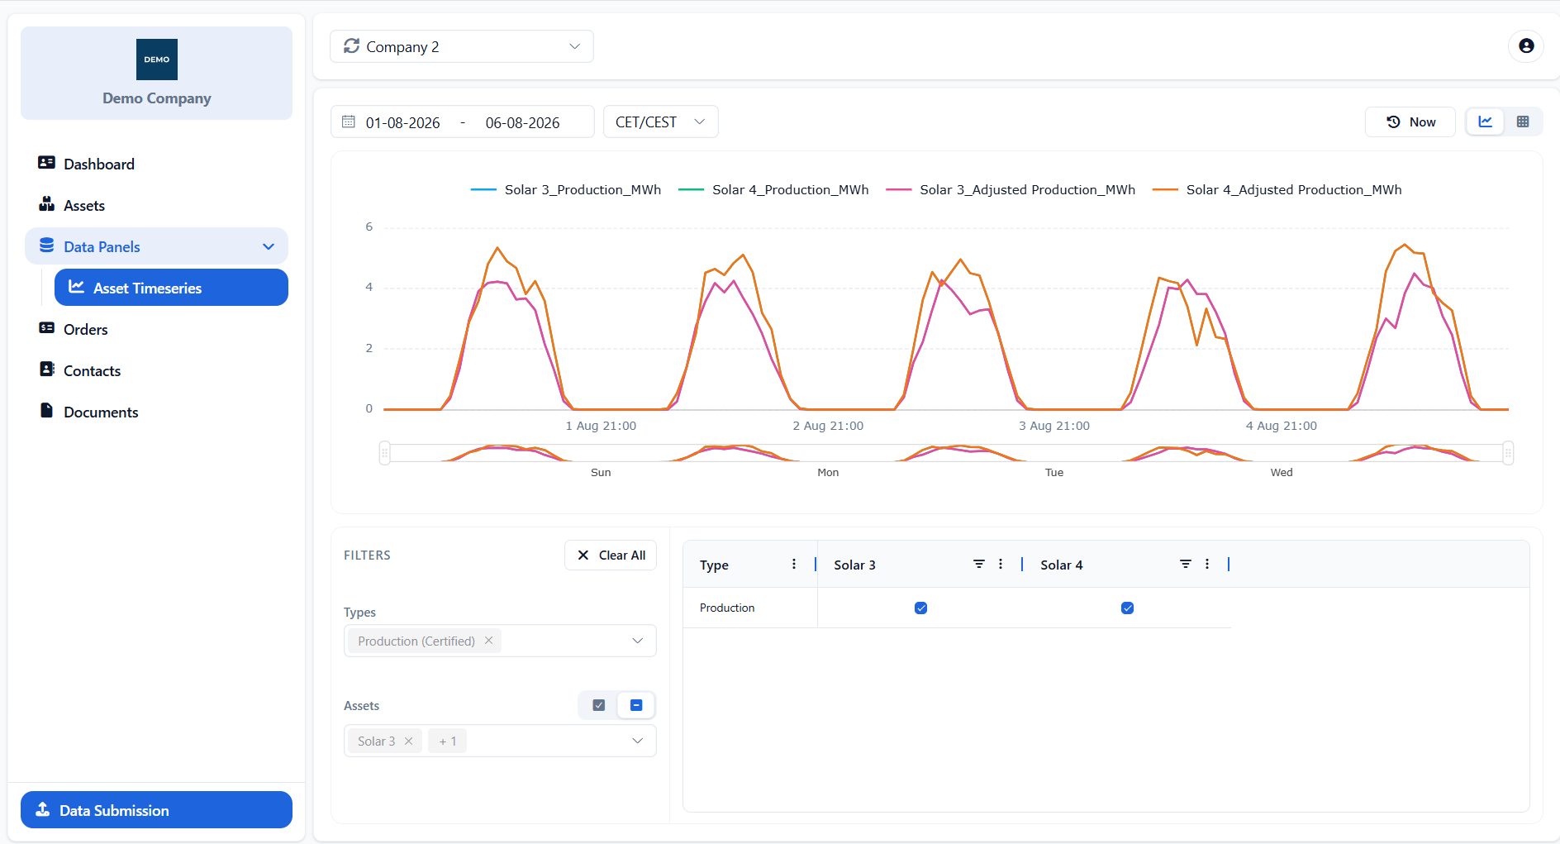Image resolution: width=1560 pixels, height=844 pixels.
Task: Open Assets page
Action: [x=84, y=205]
